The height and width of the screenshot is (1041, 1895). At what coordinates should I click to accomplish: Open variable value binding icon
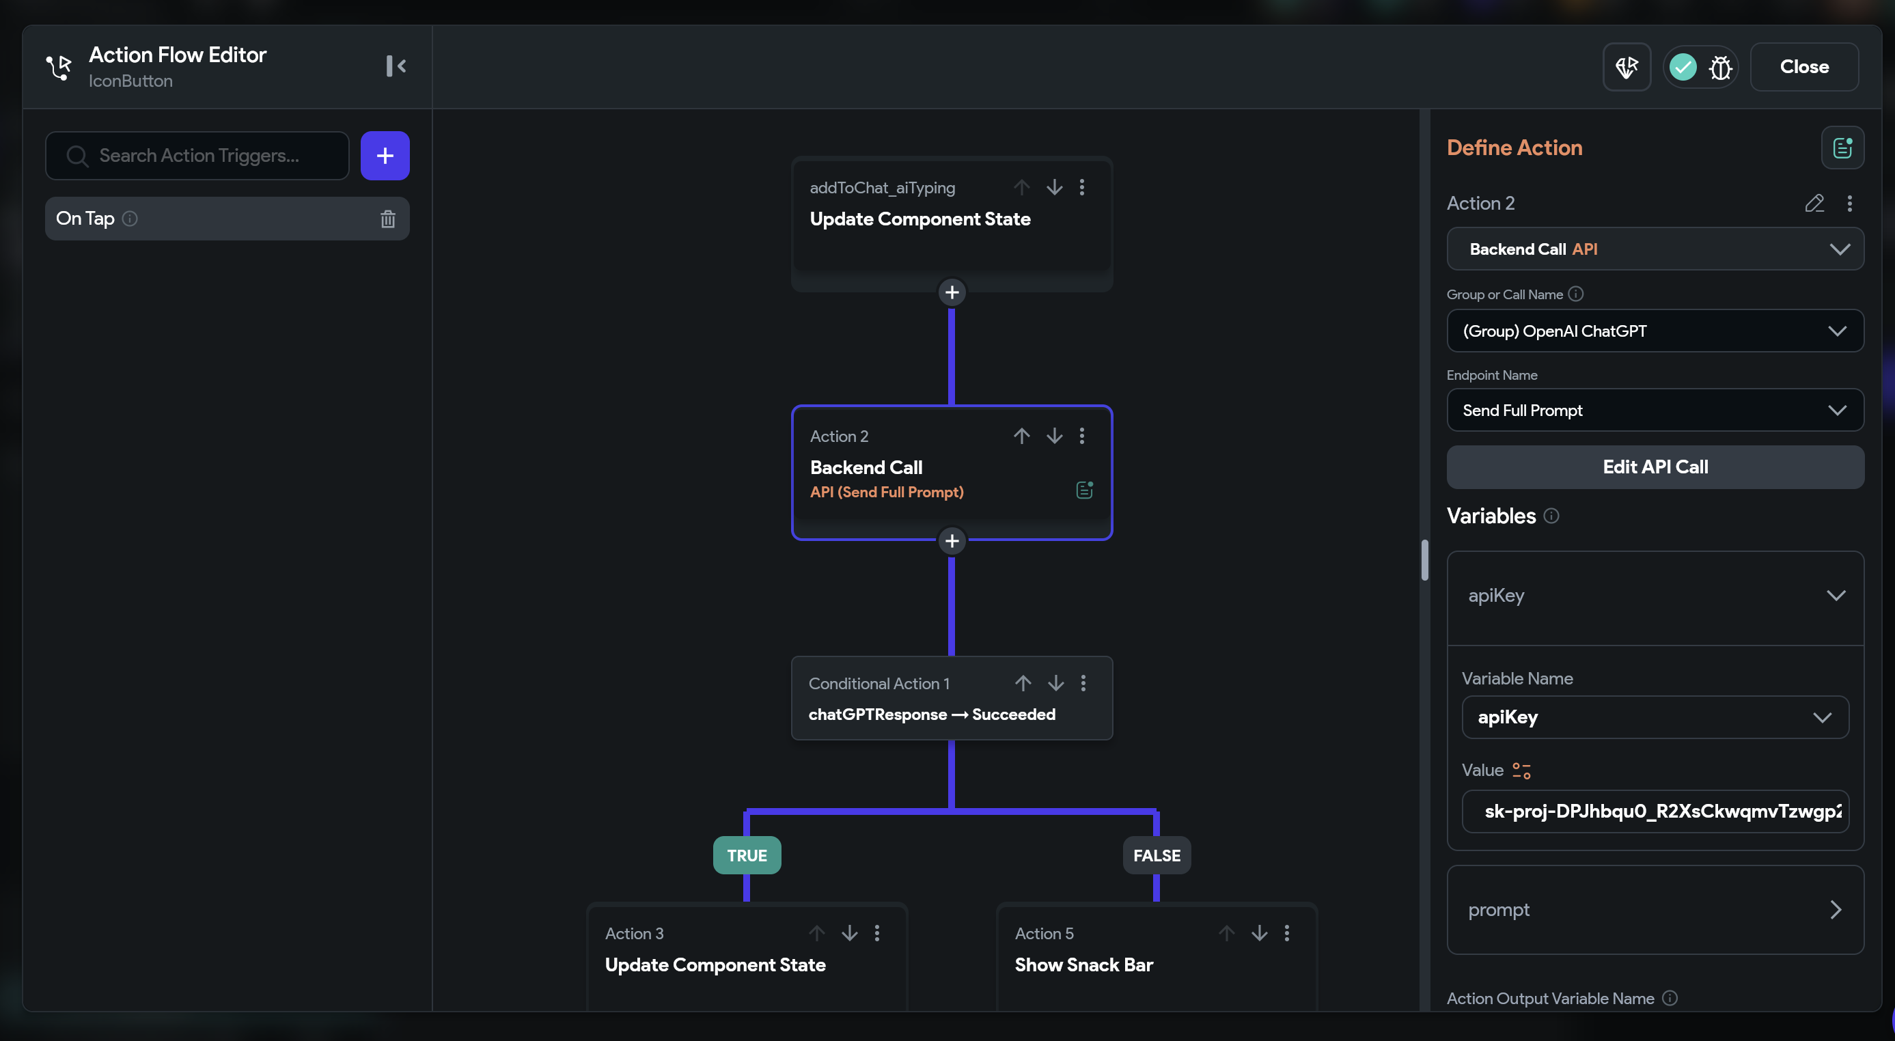coord(1521,771)
